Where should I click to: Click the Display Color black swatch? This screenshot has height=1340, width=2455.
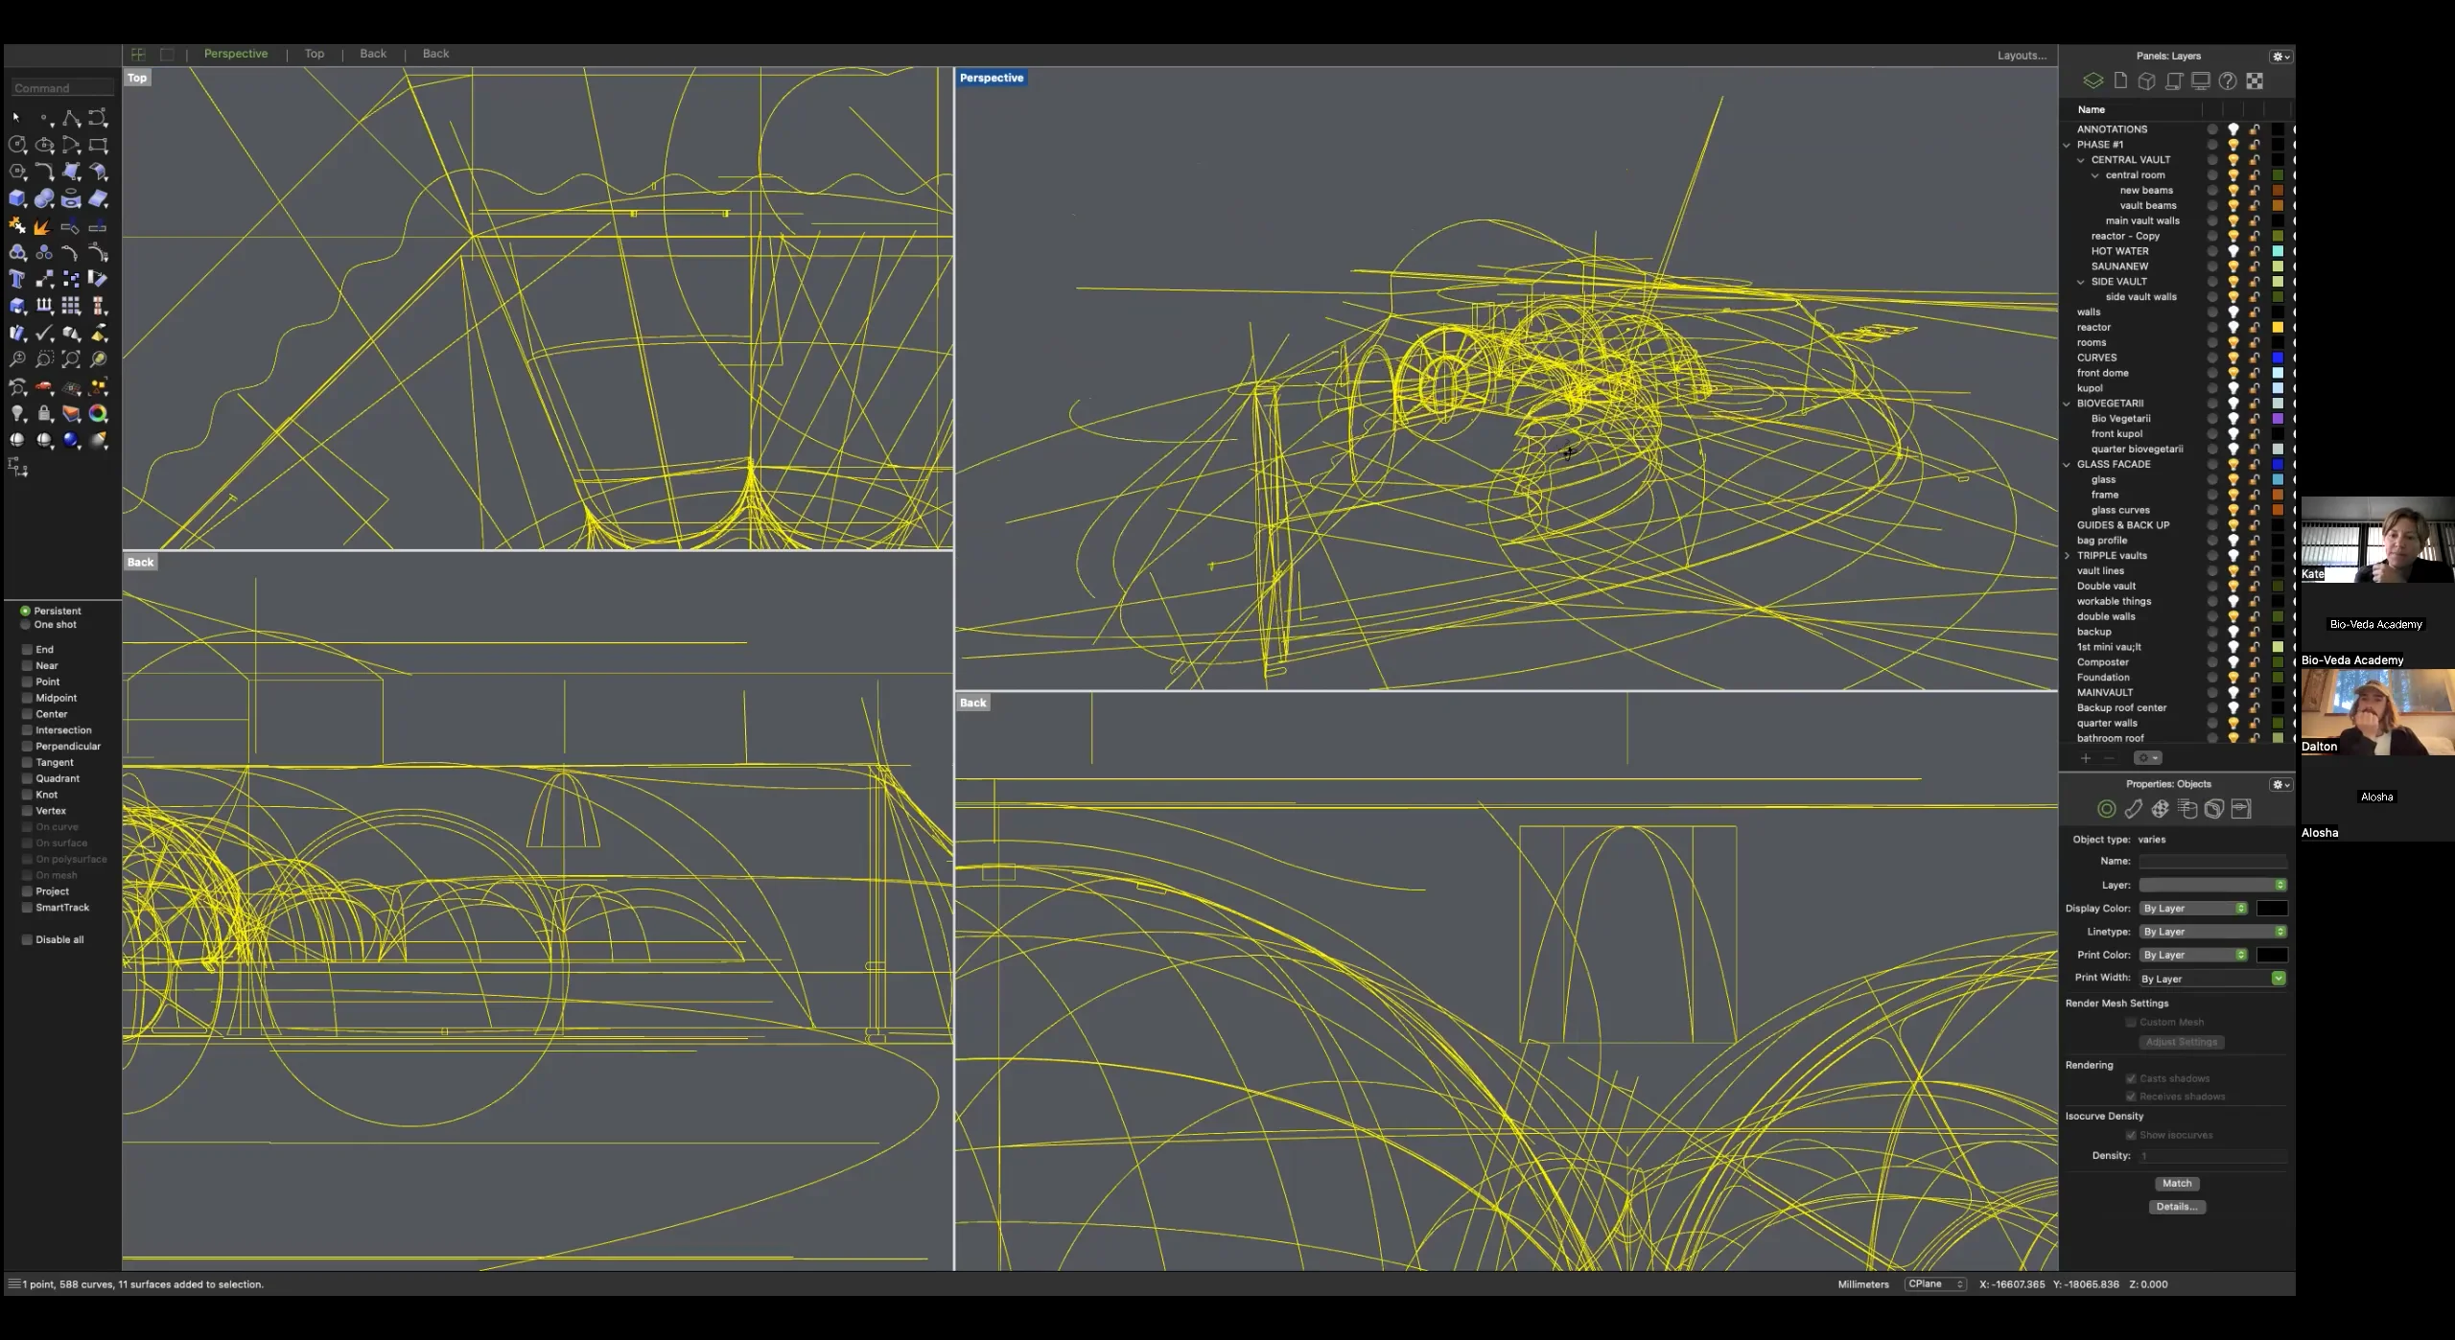tap(2272, 909)
